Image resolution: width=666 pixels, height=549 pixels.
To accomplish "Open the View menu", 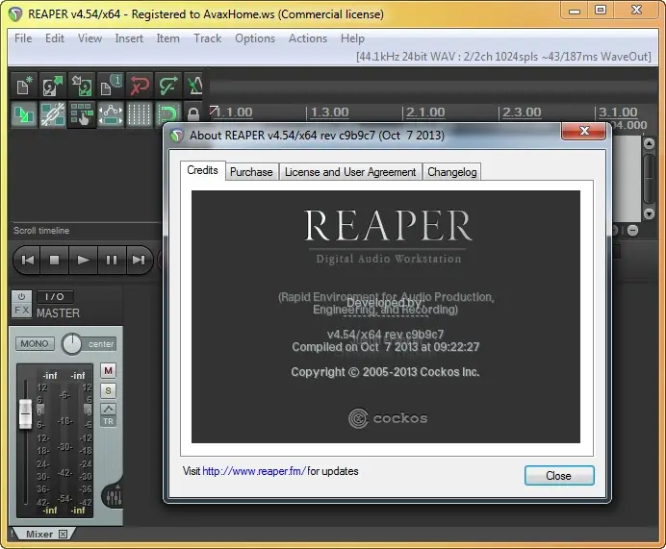I will click(x=90, y=38).
